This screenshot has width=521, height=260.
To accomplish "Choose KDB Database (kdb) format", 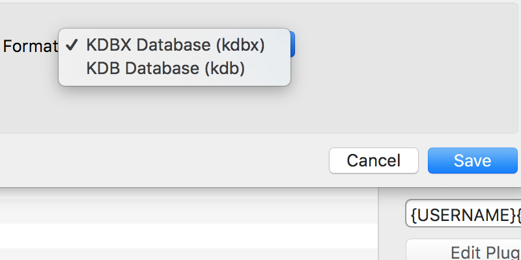I will (x=175, y=68).
